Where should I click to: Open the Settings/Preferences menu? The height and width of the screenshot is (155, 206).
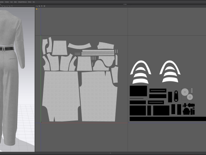(22, 2)
